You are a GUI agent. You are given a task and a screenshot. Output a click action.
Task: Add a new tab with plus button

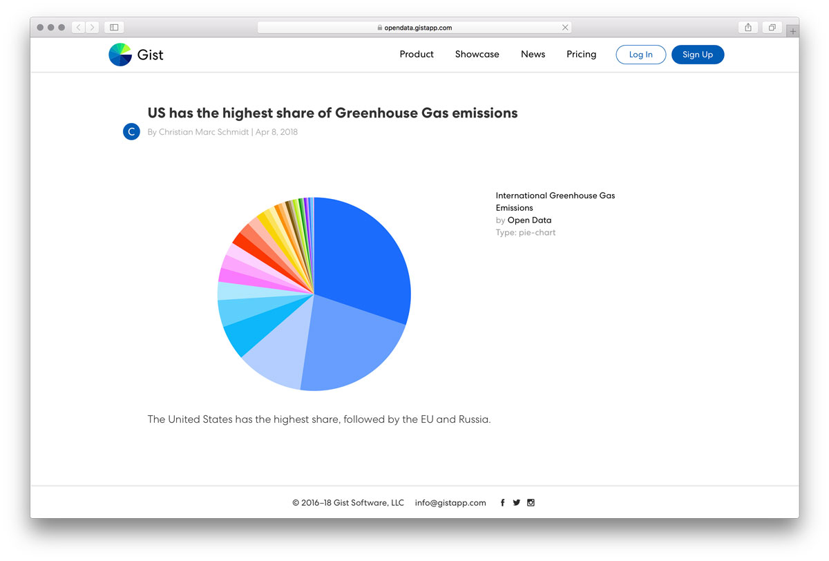click(x=792, y=32)
